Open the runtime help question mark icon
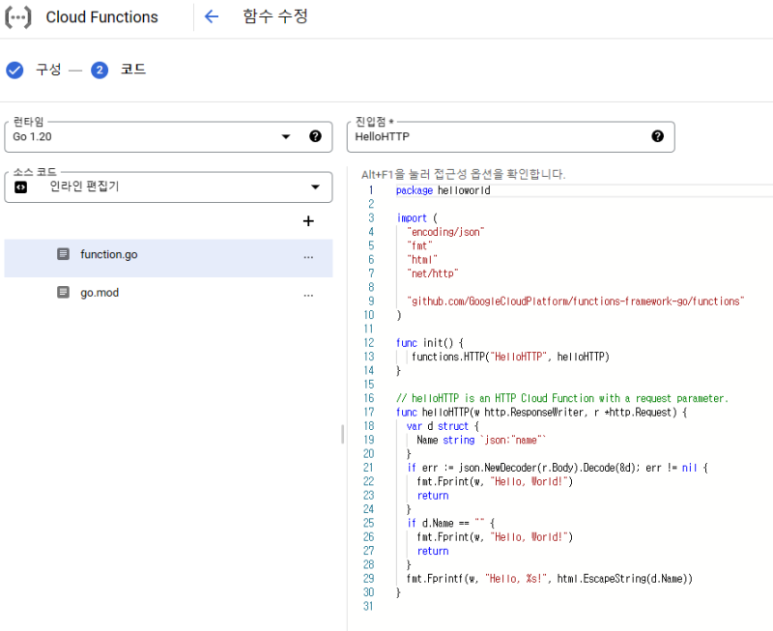This screenshot has height=631, width=773. pos(315,136)
